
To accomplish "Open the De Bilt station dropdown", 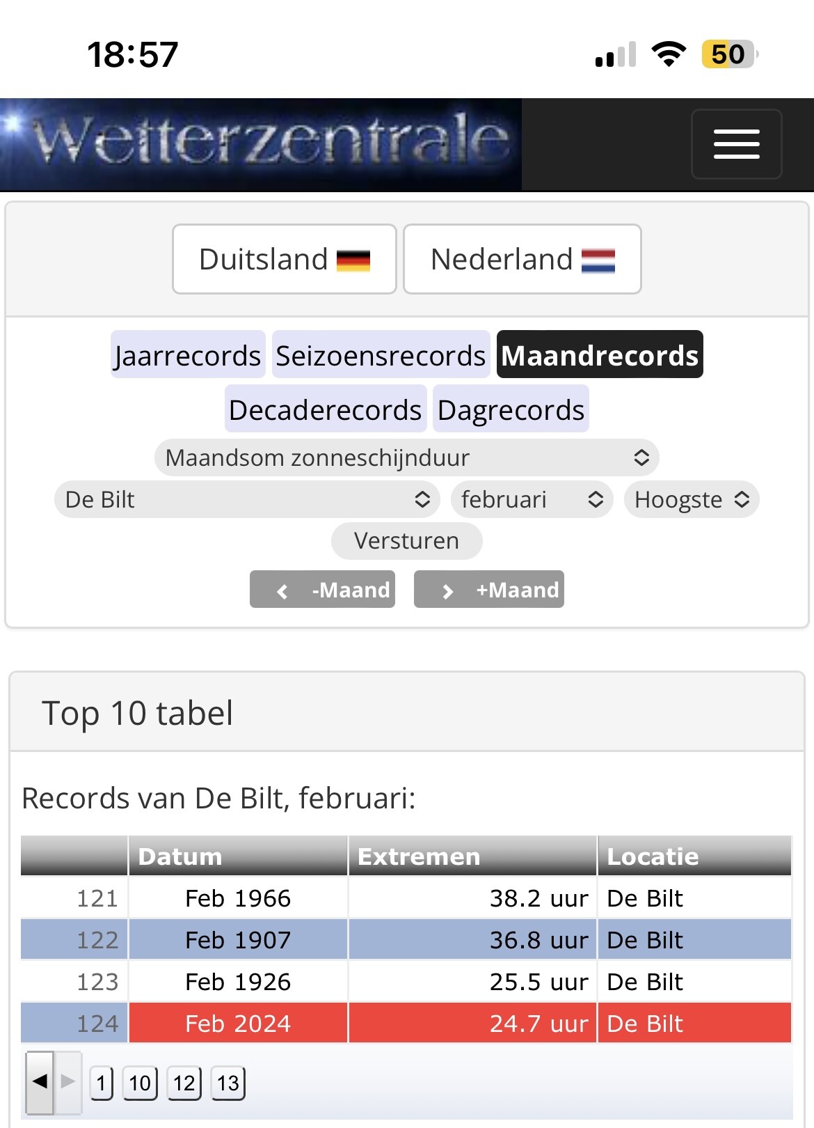I will pos(247,499).
